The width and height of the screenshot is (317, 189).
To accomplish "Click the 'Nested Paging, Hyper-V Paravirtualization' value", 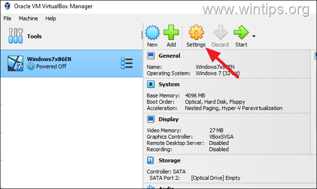I will [233, 108].
